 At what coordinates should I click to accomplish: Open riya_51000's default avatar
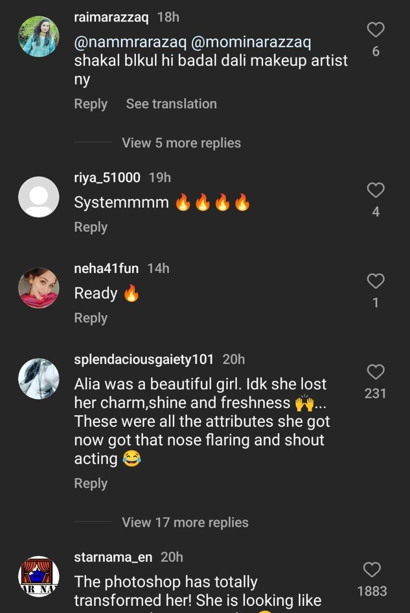point(39,197)
